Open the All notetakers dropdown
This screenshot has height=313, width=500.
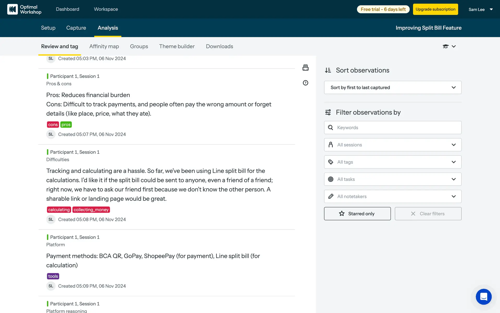coord(392,196)
